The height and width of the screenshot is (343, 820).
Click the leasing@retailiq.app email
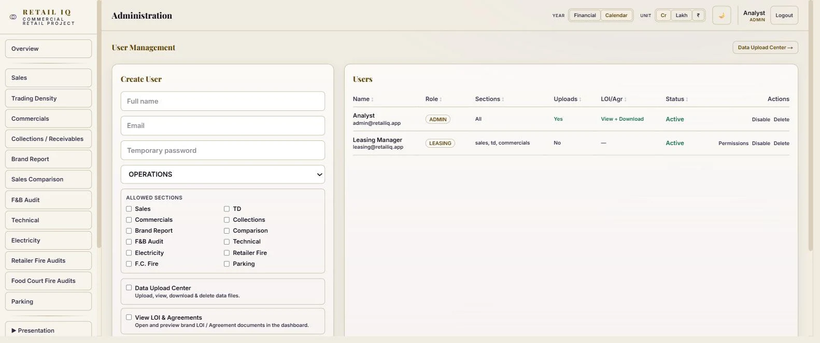click(378, 147)
